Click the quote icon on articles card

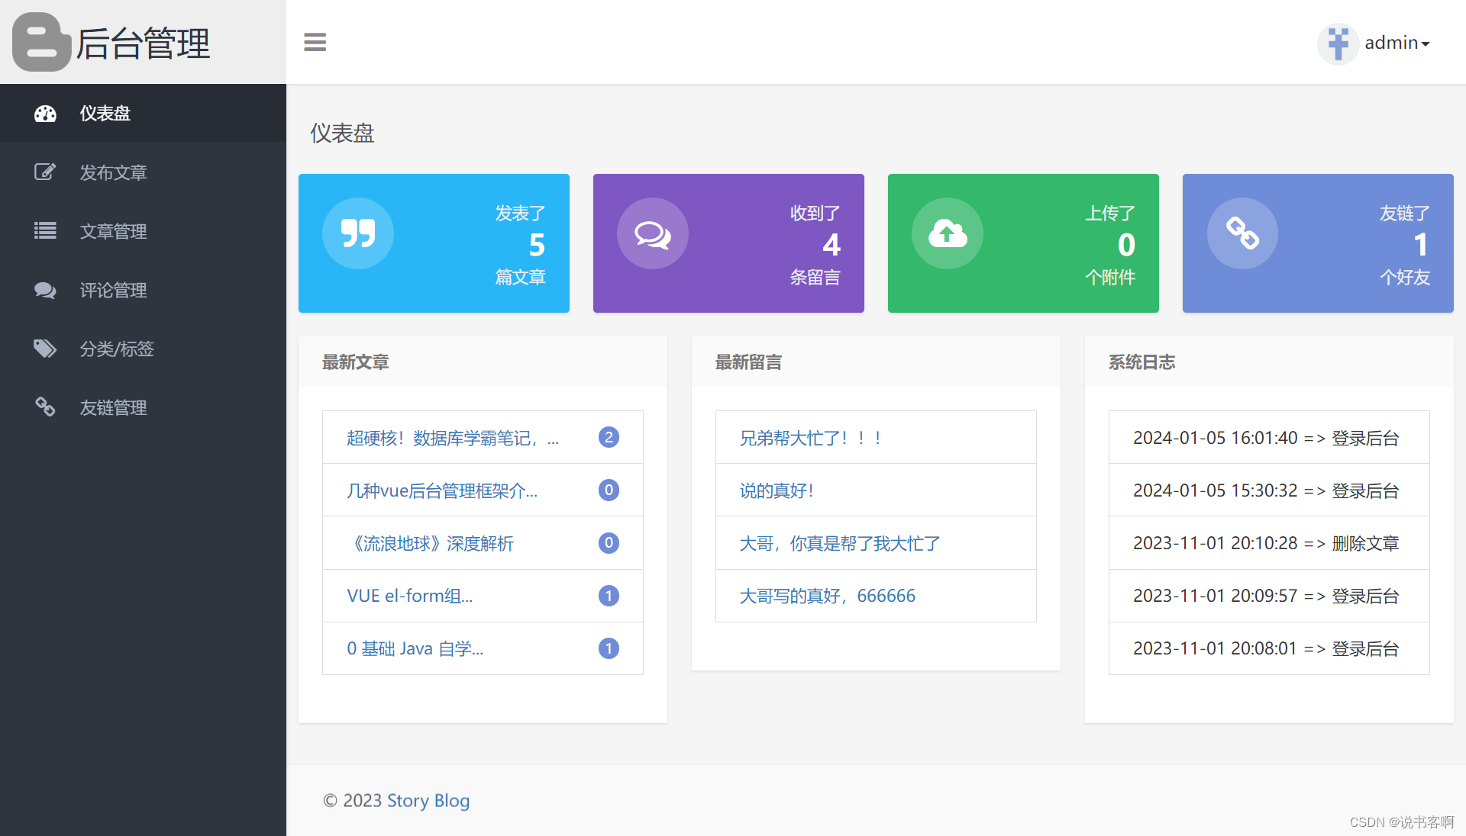358,233
